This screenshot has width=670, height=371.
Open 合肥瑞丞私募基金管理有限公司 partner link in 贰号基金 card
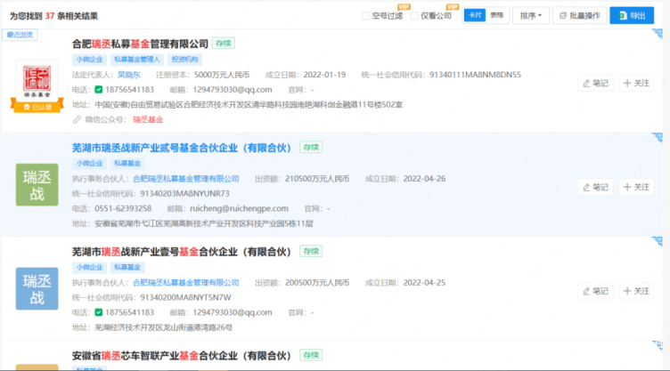[186, 179]
